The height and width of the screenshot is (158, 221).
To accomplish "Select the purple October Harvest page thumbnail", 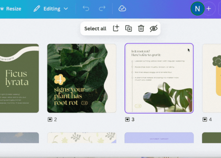I will (x=159, y=138).
